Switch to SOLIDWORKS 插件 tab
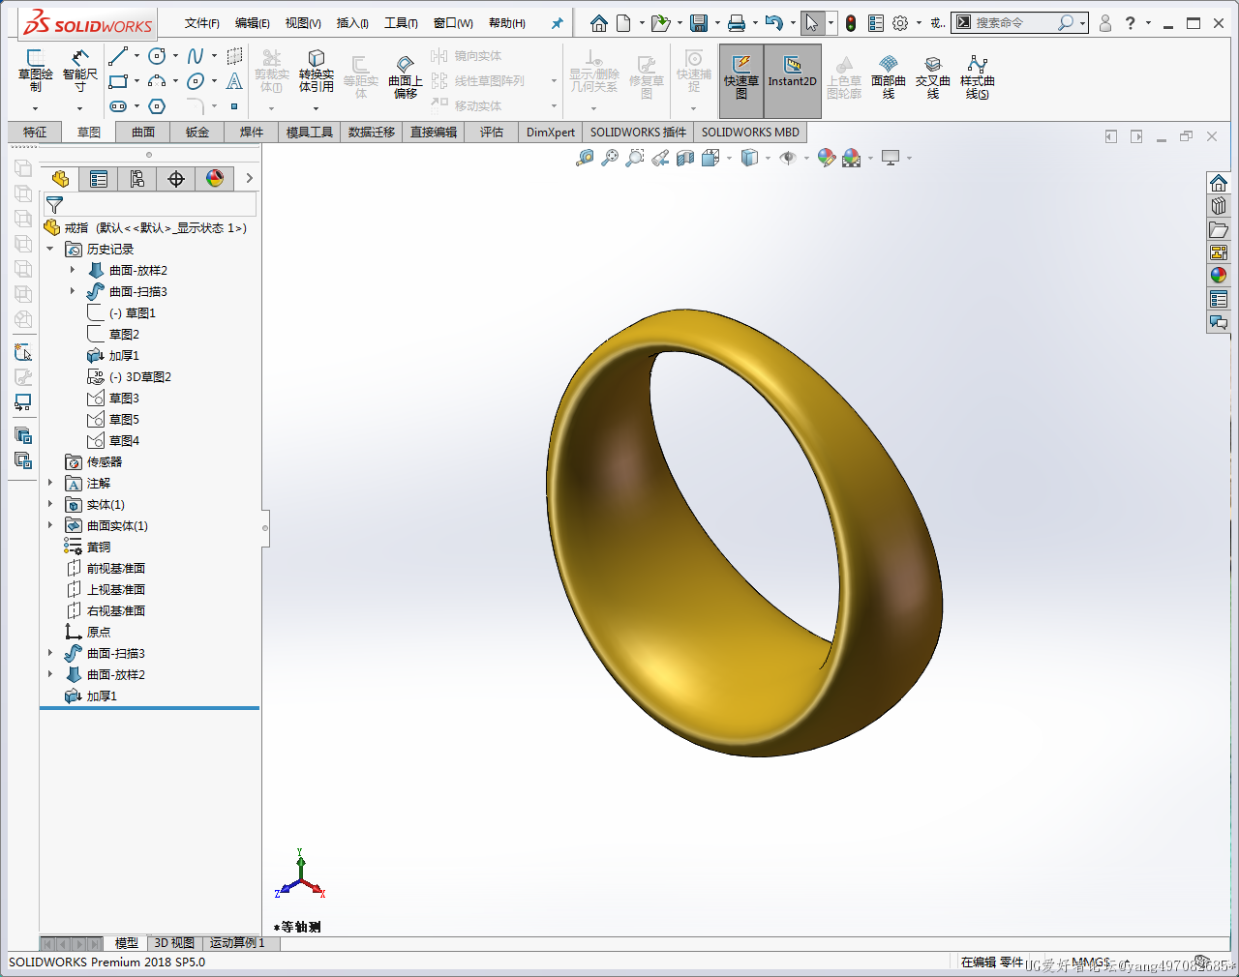The image size is (1239, 977). 638,133
